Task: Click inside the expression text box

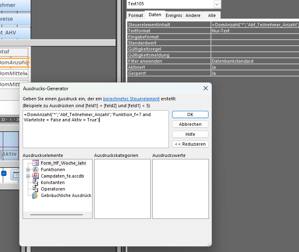Action: [96, 129]
